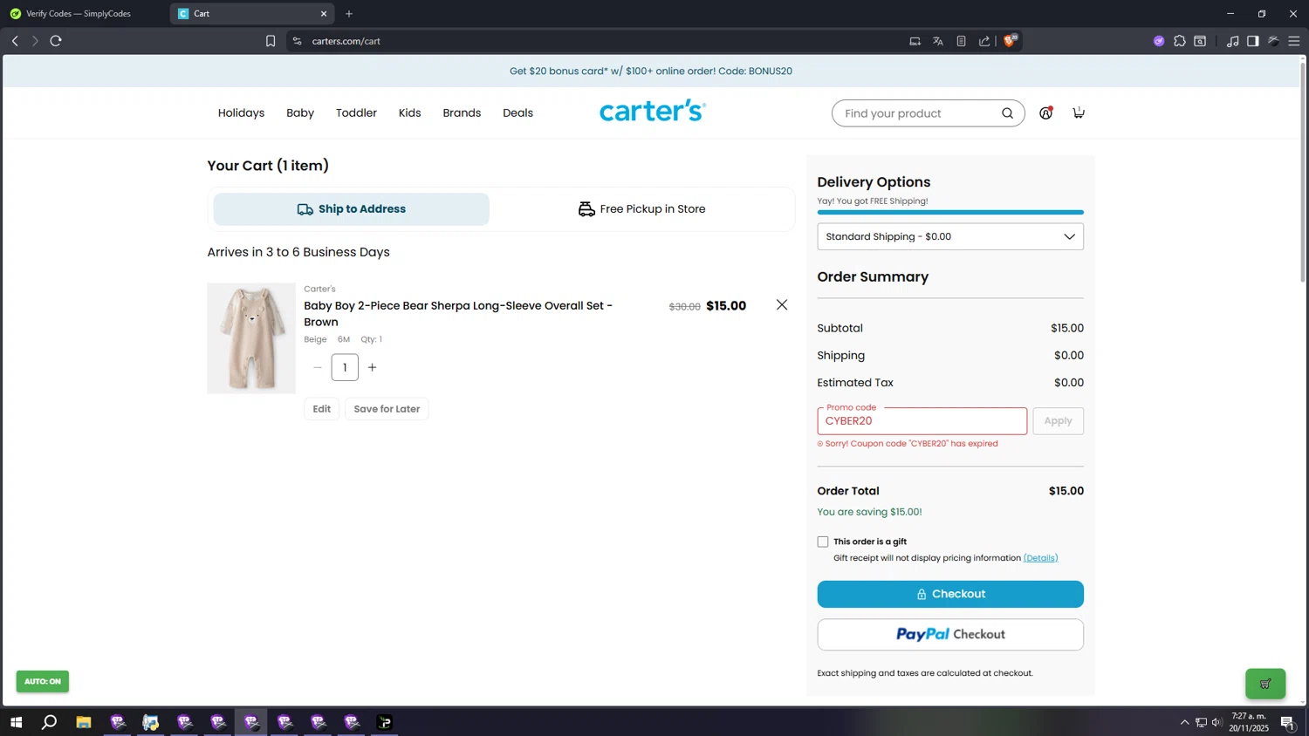1309x736 pixels.
Task: Open the Windows Start menu
Action: tap(16, 722)
